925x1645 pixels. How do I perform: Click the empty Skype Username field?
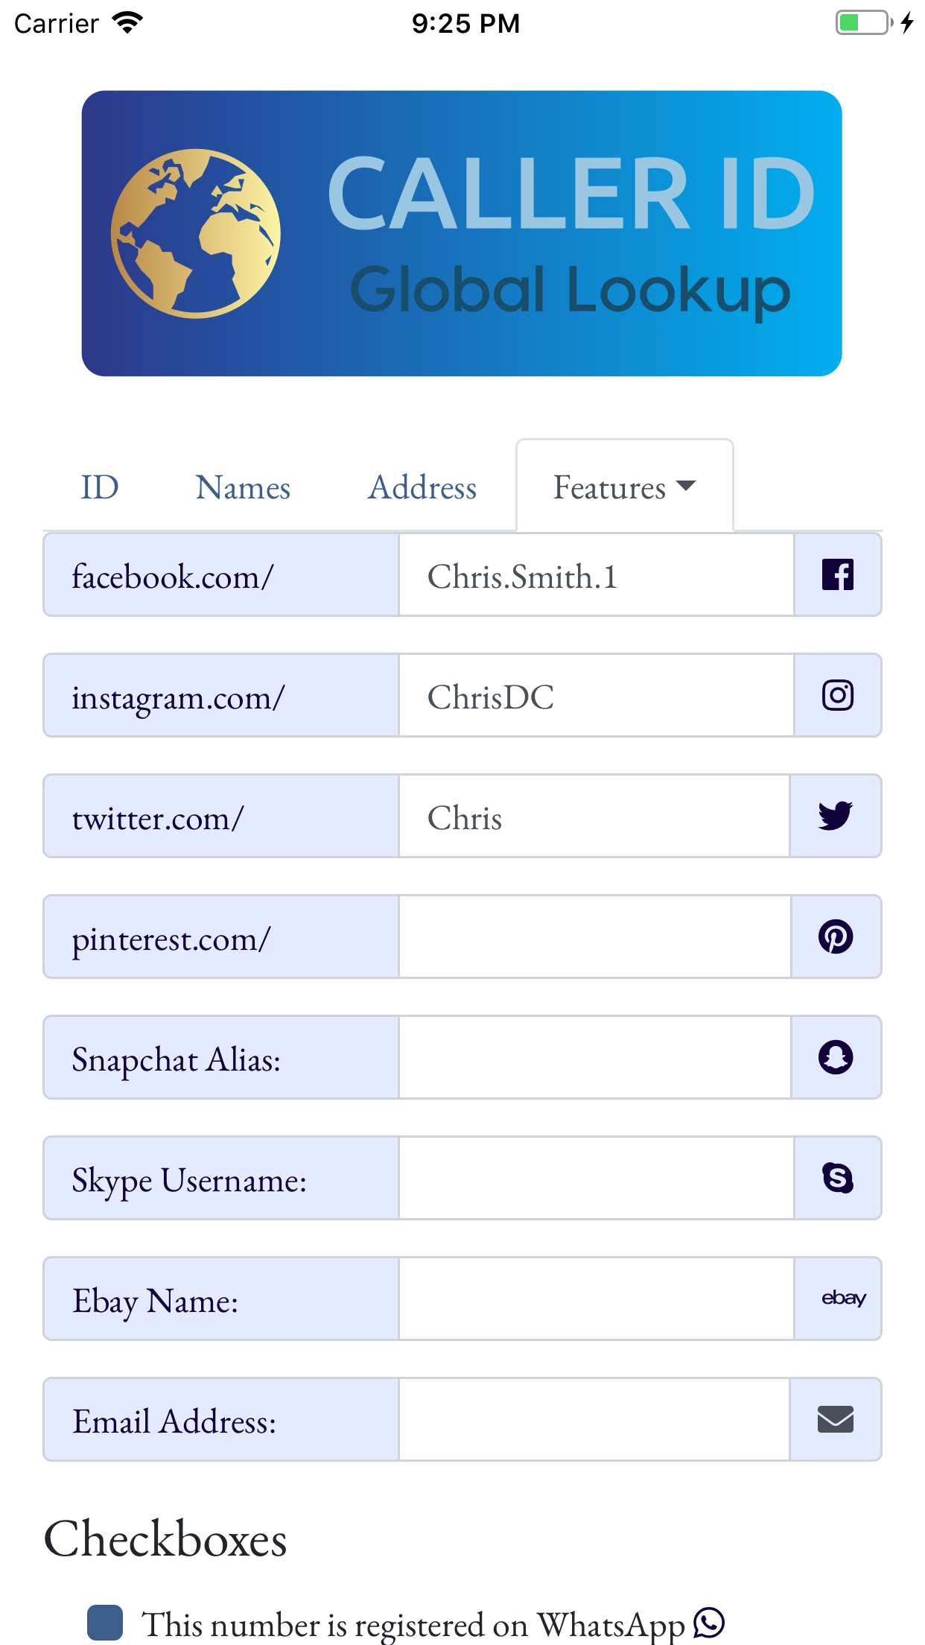594,1178
